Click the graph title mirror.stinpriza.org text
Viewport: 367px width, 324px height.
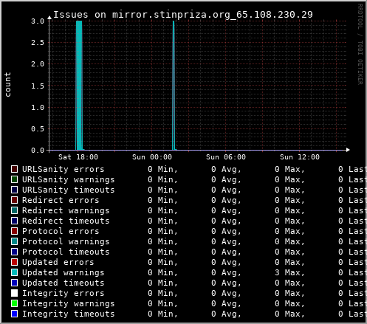point(171,15)
